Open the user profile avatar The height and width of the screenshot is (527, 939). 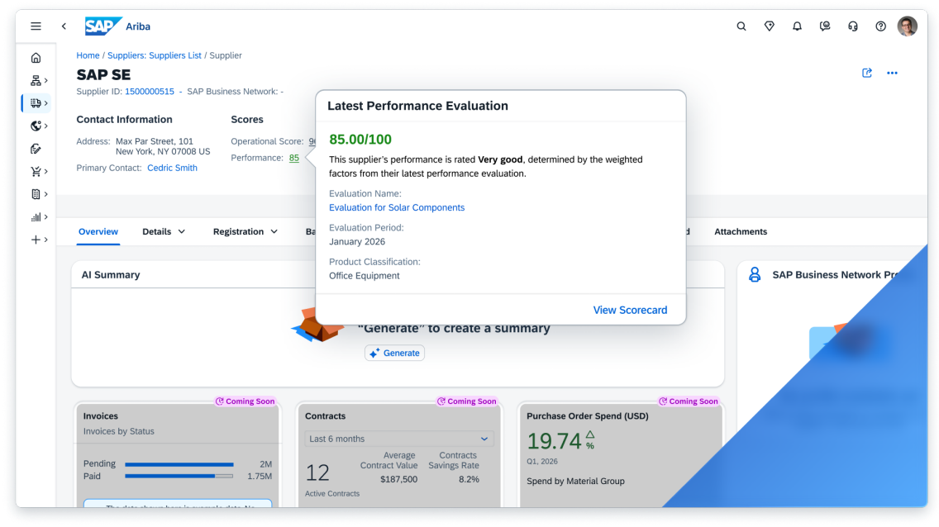(x=908, y=26)
